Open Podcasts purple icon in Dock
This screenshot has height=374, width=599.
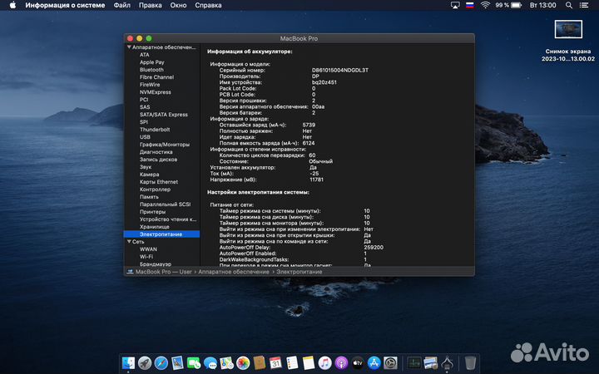point(341,363)
